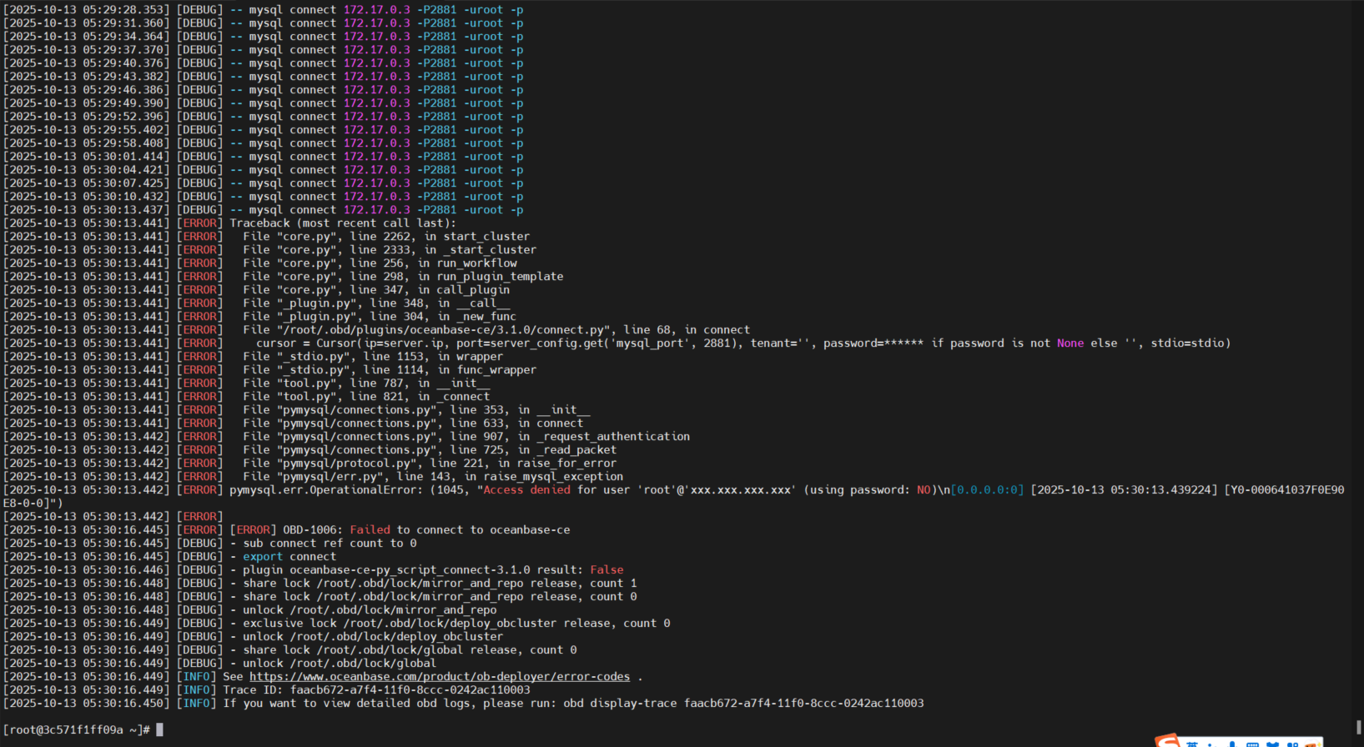Click the 'export connect' debug line
Image resolution: width=1364 pixels, height=747 pixels.
(289, 557)
